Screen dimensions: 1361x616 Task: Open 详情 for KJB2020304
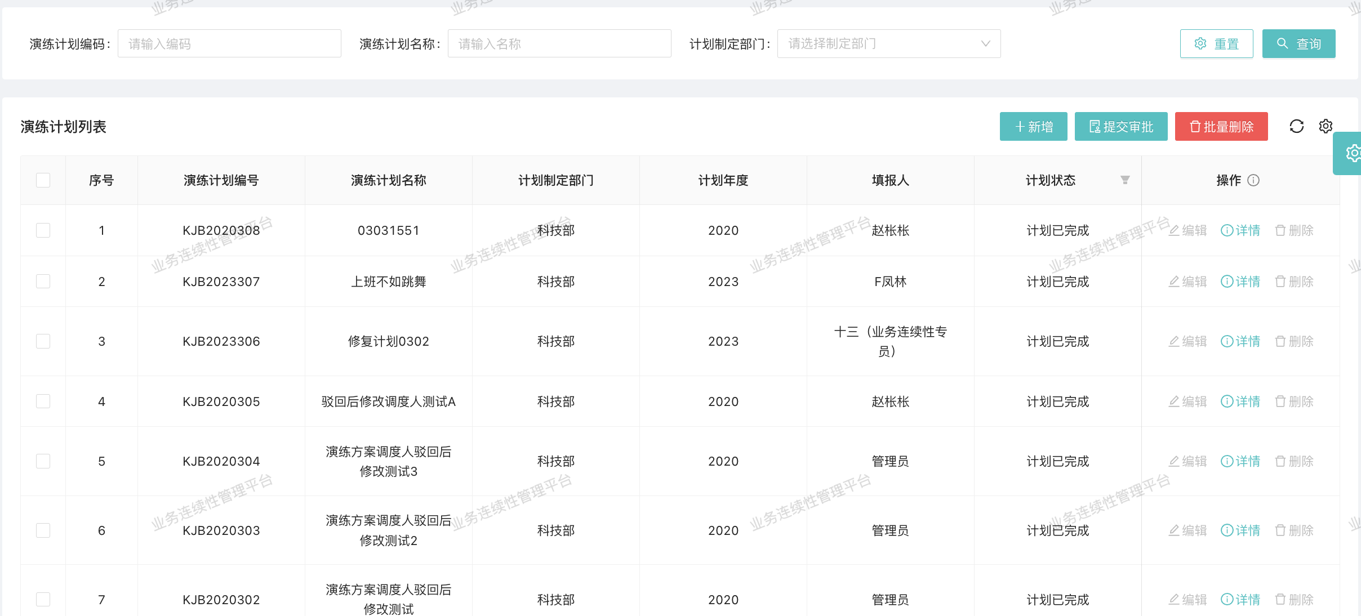pyautogui.click(x=1240, y=461)
